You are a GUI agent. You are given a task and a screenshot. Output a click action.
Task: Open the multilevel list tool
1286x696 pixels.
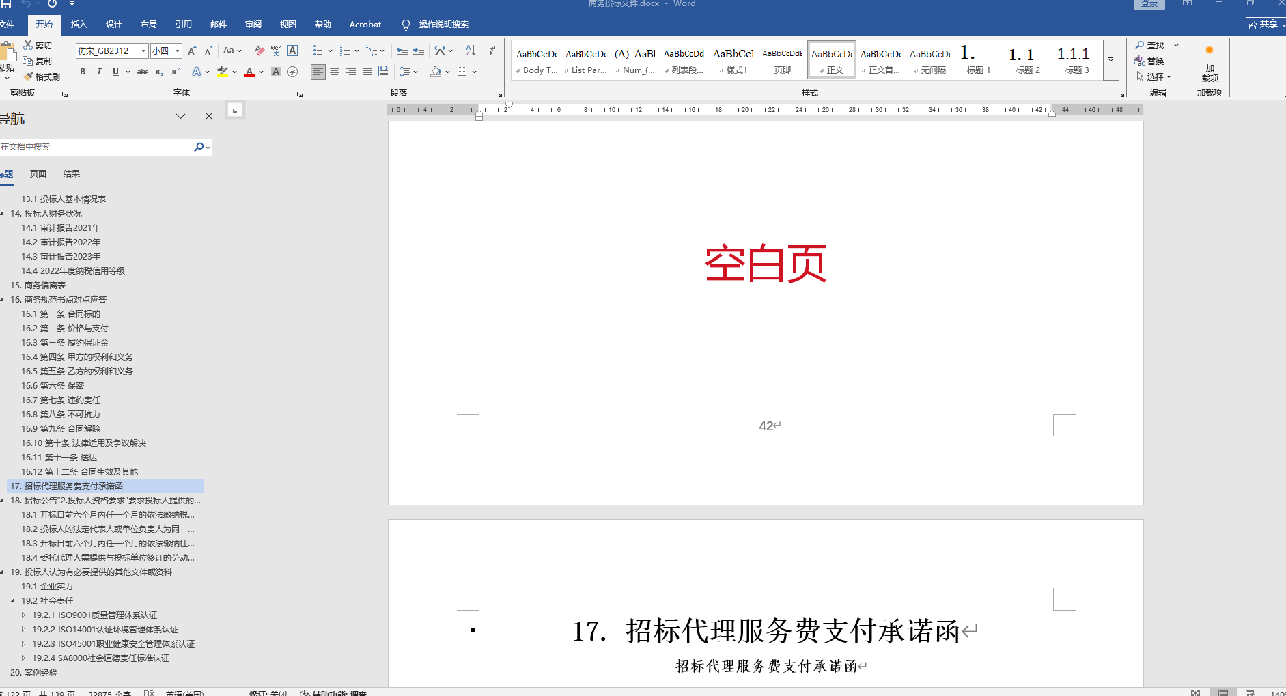(x=372, y=51)
